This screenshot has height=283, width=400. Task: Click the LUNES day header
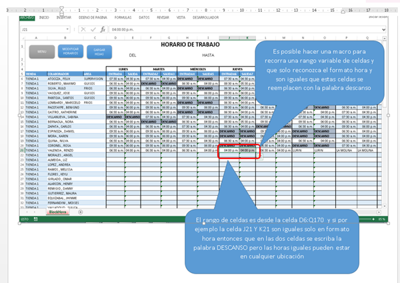coord(123,69)
